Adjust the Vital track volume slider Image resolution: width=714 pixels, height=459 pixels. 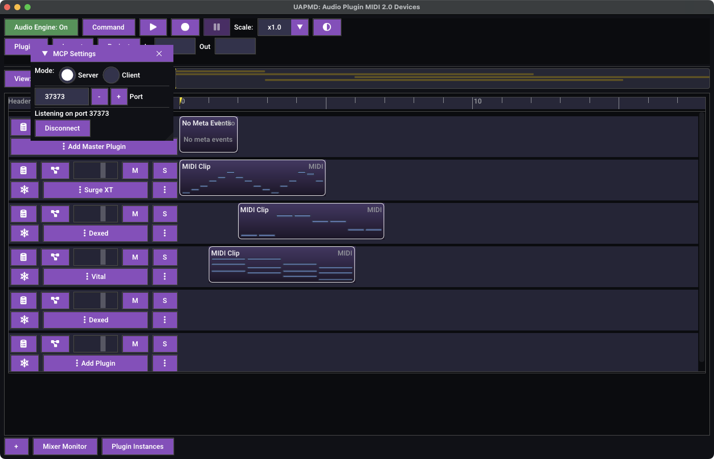(95, 257)
